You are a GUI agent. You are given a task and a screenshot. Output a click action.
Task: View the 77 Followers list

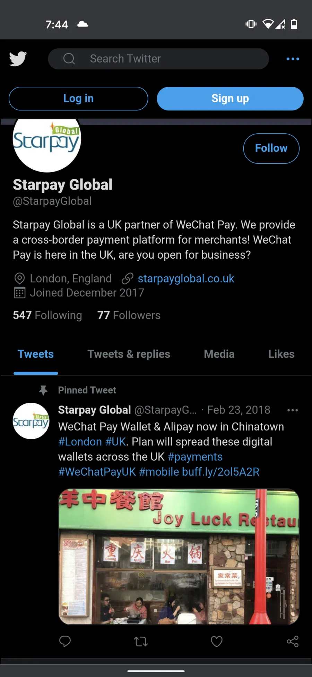coord(129,315)
